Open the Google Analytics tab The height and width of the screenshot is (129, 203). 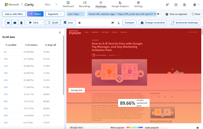tap(120, 5)
